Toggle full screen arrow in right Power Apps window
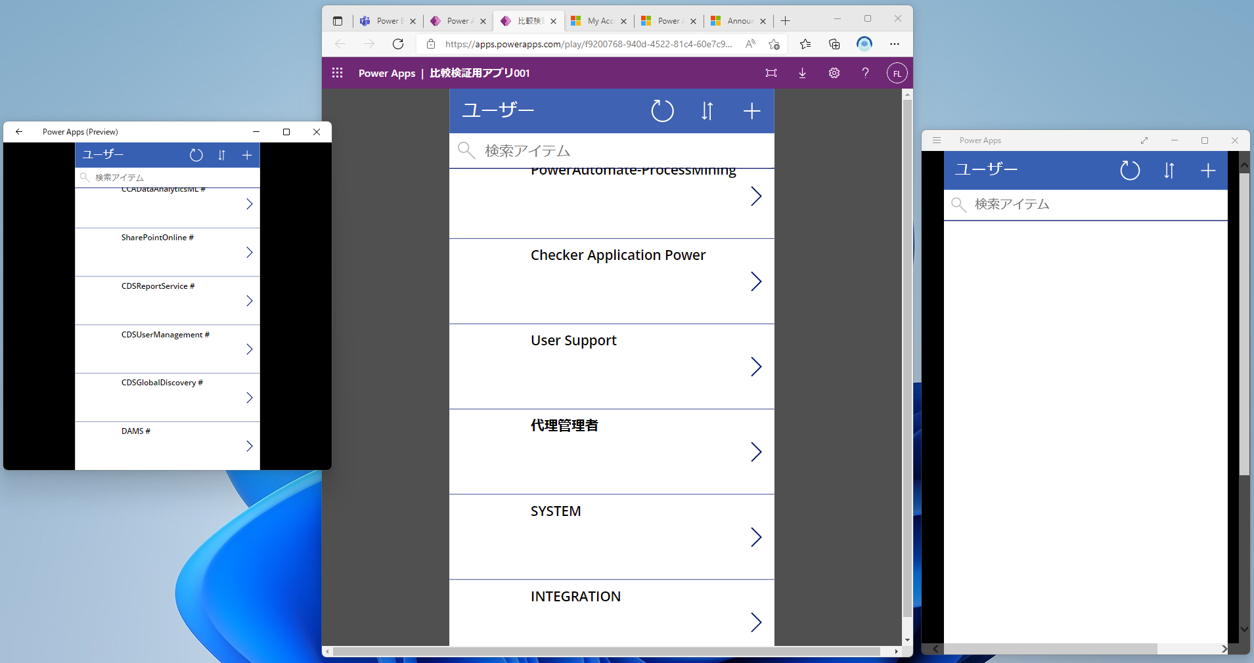The width and height of the screenshot is (1254, 663). click(1144, 140)
